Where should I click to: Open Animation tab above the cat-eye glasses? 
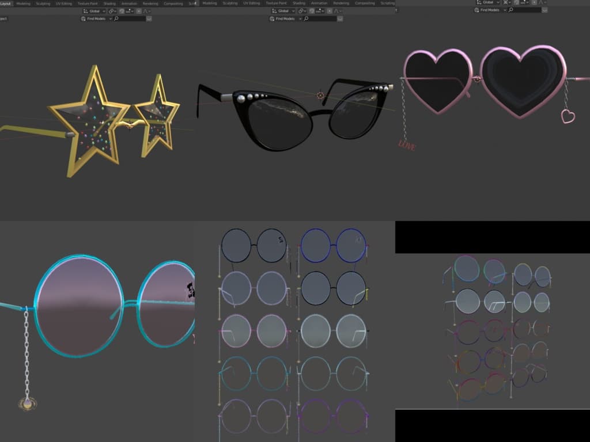(319, 3)
